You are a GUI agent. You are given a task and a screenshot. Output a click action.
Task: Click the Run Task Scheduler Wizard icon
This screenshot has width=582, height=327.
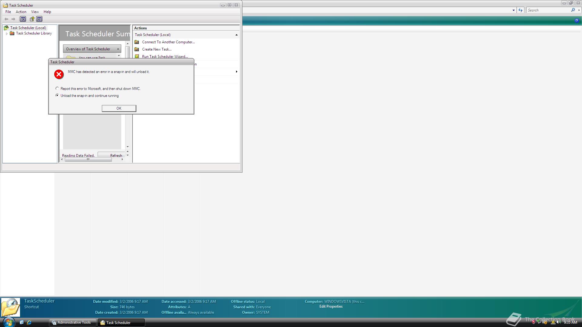point(137,56)
